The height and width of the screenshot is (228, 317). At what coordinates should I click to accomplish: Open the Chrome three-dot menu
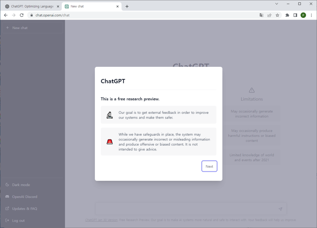tap(311, 15)
